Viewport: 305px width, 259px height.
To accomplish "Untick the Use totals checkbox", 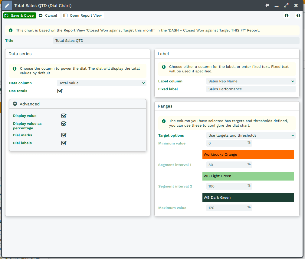I will [60, 91].
